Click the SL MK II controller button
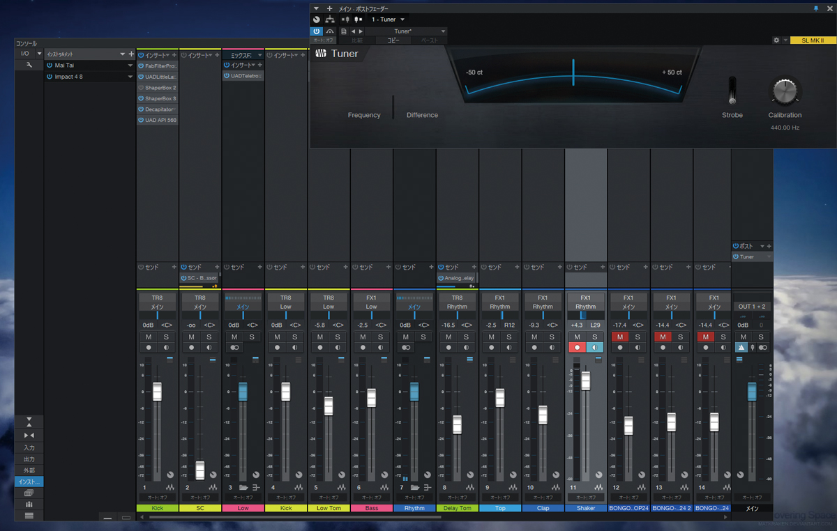Image resolution: width=837 pixels, height=531 pixels. click(813, 40)
